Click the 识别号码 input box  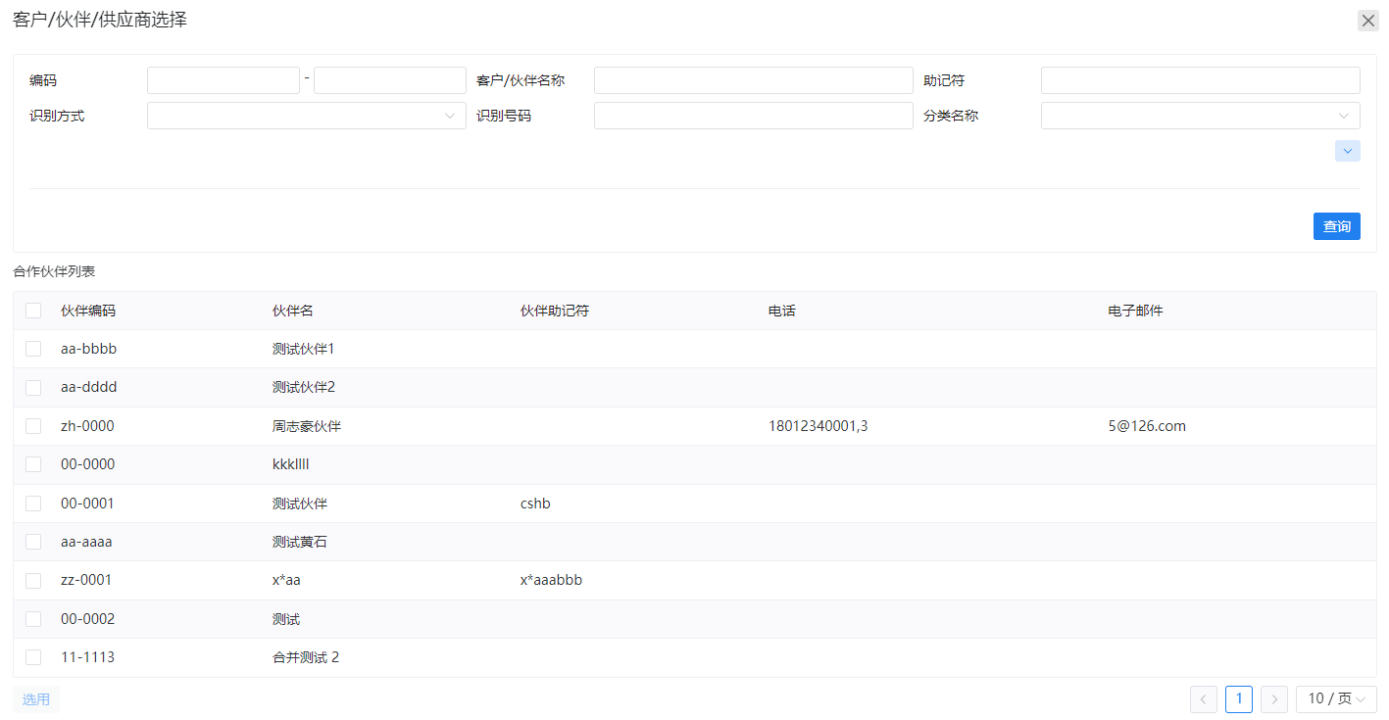pos(753,116)
